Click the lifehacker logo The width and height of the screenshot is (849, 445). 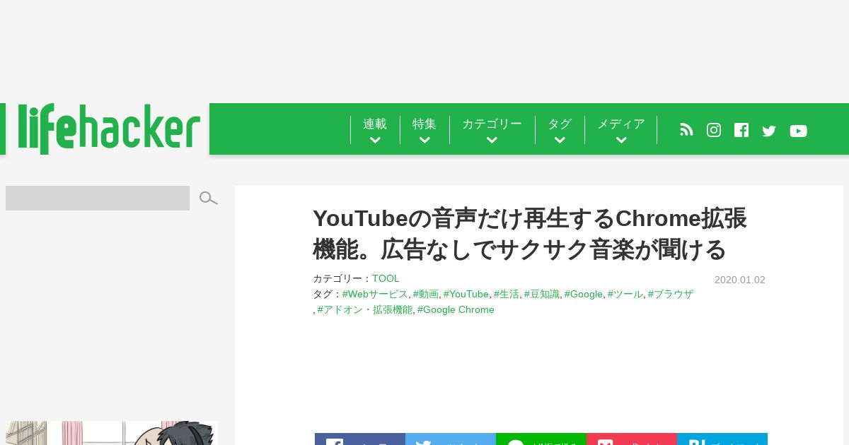109,129
